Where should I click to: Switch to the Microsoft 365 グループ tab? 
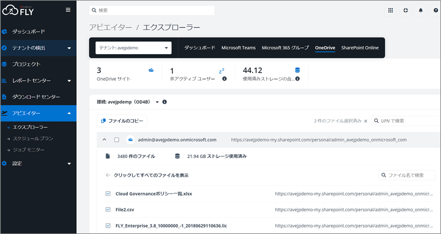tap(285, 48)
